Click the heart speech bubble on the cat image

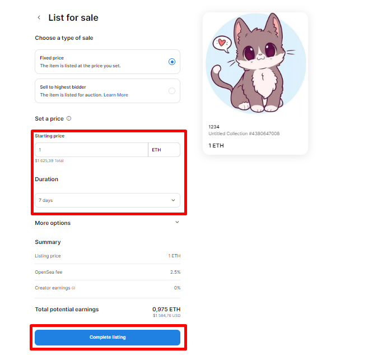(x=222, y=43)
